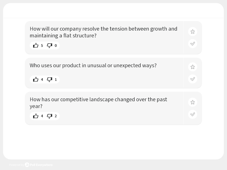Select the 'Who uses our product' question text
Image resolution: width=227 pixels, height=170 pixels.
pyautogui.click(x=93, y=66)
